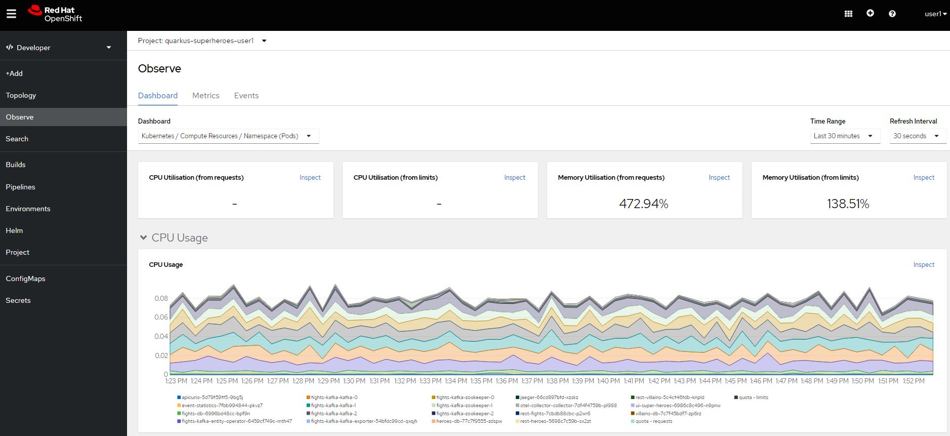Viewport: 950px width, 436px height.
Task: Click the fights-kafka-kafka-exporter legend swatch
Action: click(308, 421)
